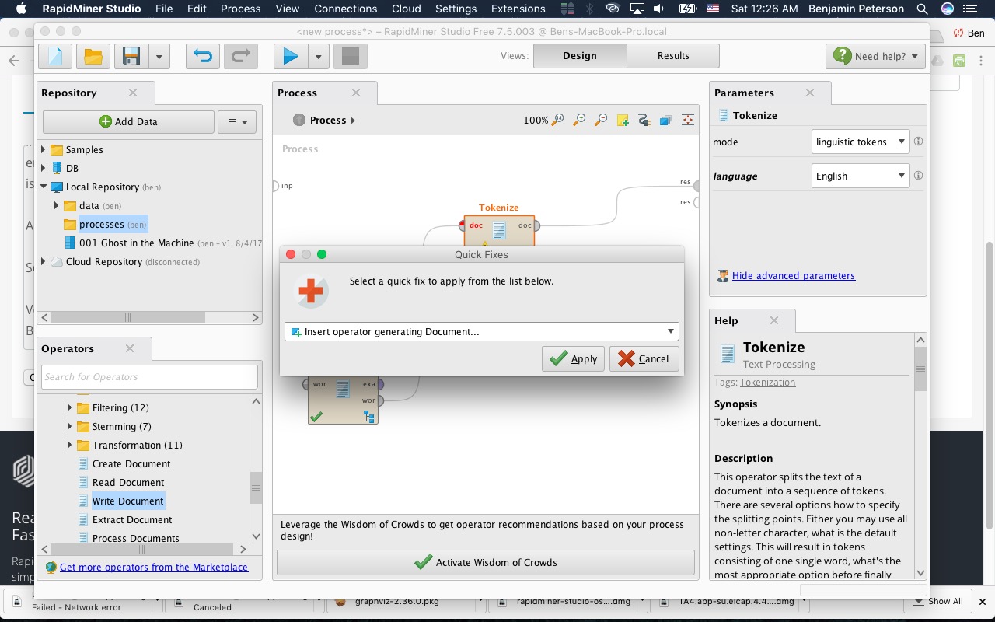Apply the selected quick fix
995x622 pixels.
[573, 358]
